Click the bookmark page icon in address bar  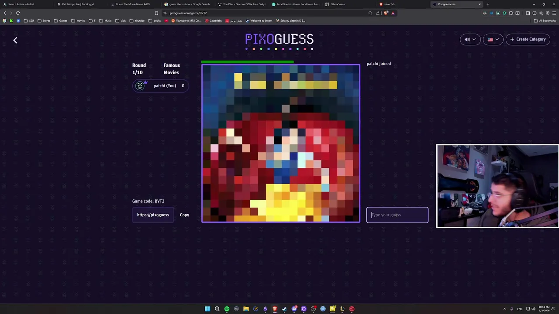(156, 13)
